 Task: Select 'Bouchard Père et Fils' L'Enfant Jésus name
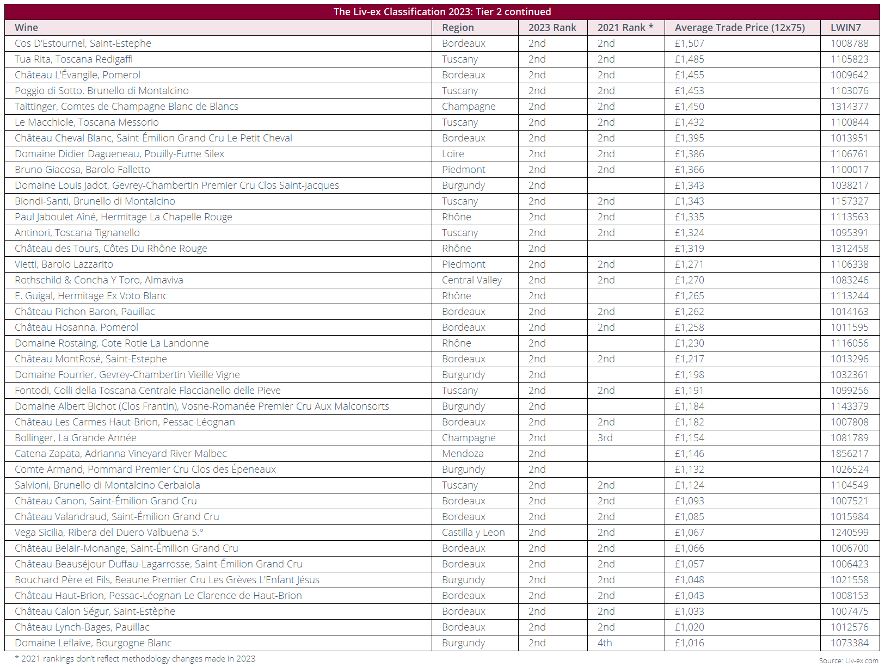167,580
